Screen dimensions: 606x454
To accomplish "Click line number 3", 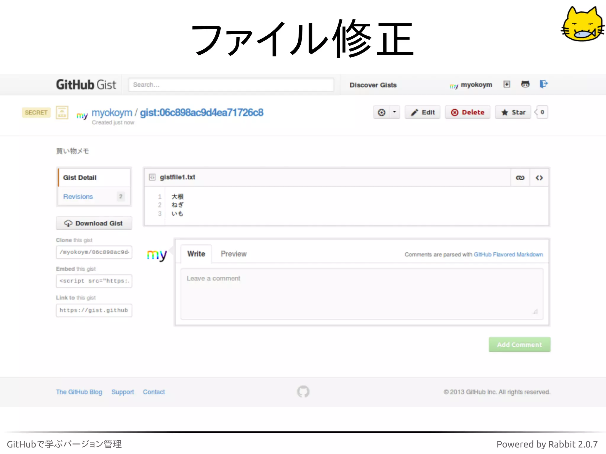I will [160, 213].
